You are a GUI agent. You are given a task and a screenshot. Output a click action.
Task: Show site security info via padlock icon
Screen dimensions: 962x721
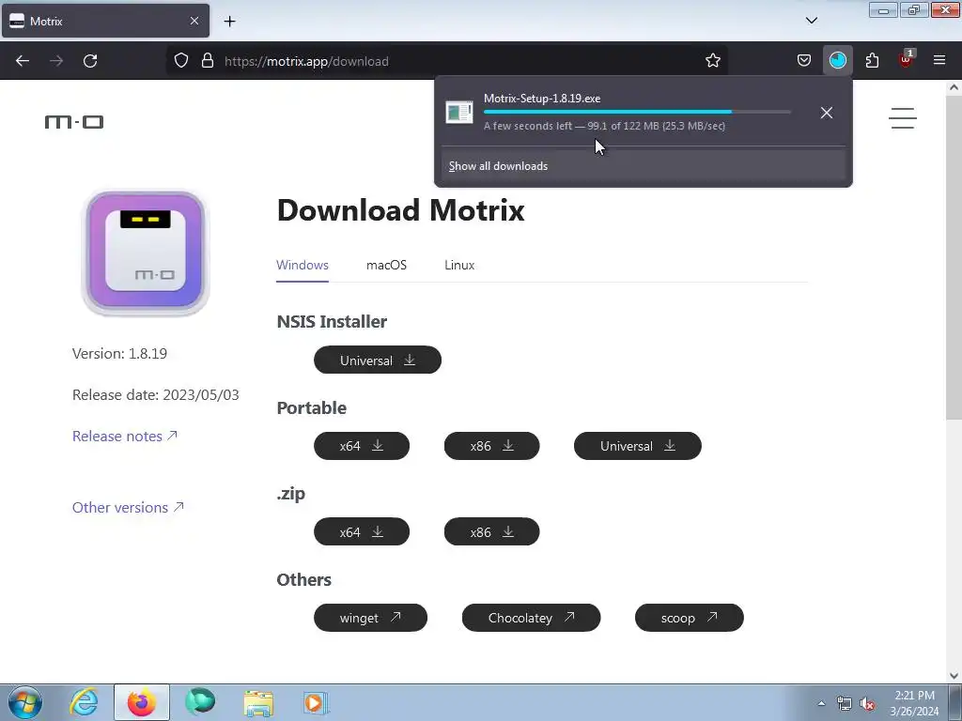click(208, 61)
